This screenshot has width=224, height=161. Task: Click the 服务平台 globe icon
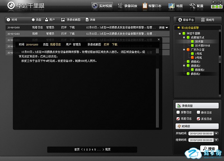click(179, 20)
